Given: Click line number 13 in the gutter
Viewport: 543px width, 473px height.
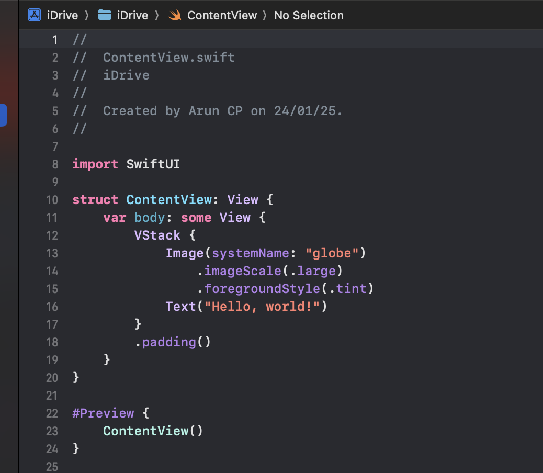Looking at the screenshot, I should point(52,253).
